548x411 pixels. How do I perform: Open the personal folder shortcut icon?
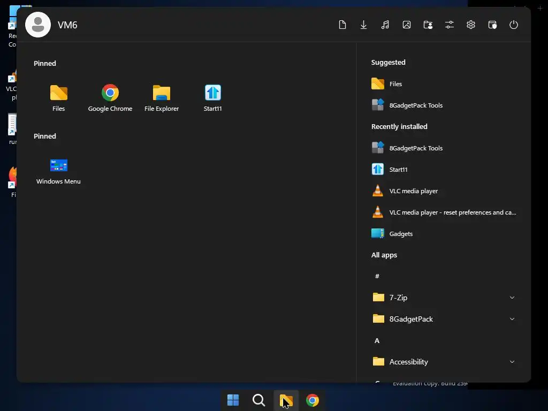(428, 25)
